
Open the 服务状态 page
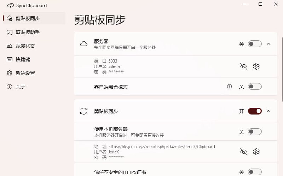34,46
